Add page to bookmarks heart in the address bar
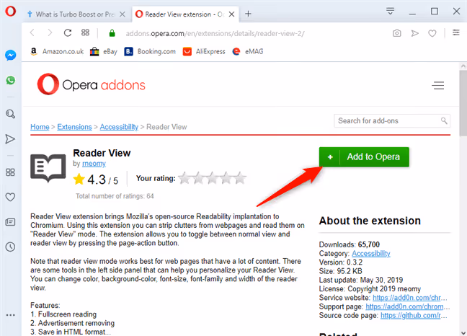 click(432, 33)
